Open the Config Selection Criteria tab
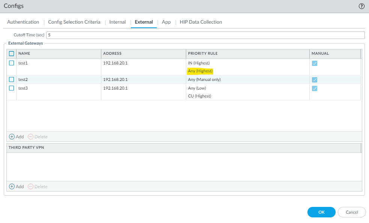369x223 pixels. pyautogui.click(x=74, y=22)
